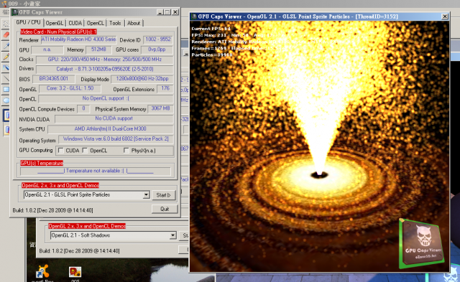Select the straight line tool

[x=6, y=78]
